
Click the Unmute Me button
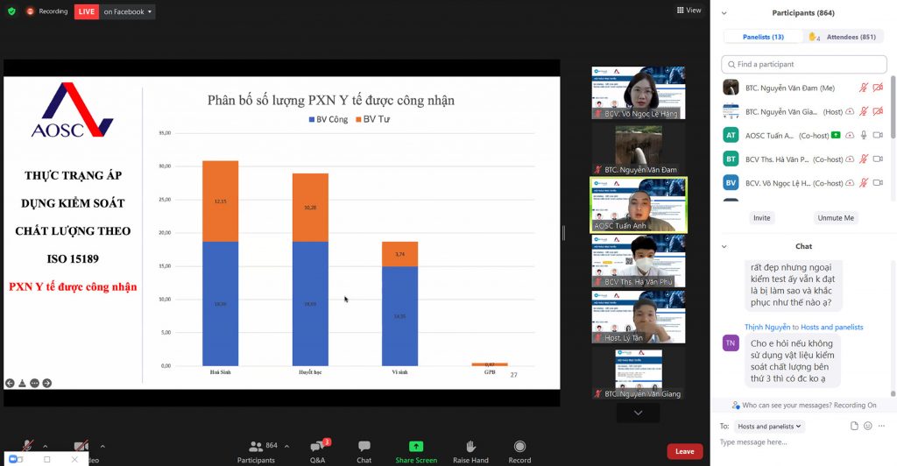click(835, 218)
